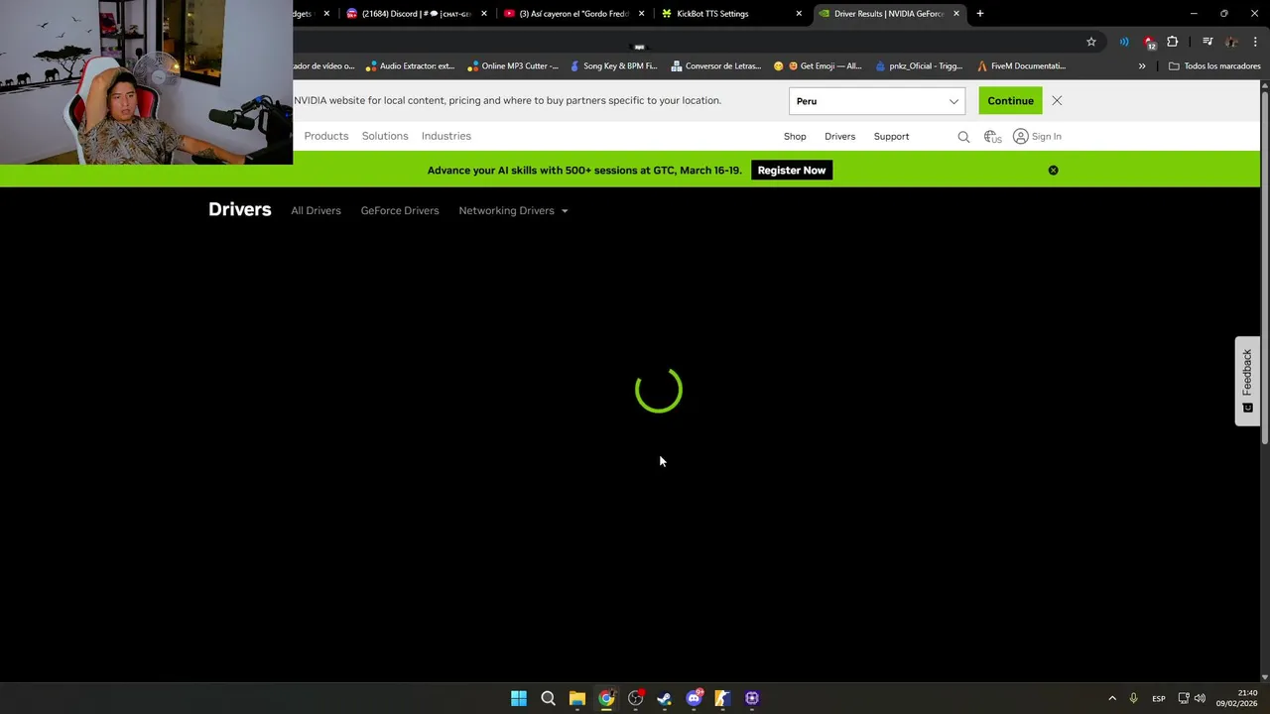Viewport: 1270px width, 714px height.
Task: Show more bookmarks with the chevron
Action: (1142, 66)
